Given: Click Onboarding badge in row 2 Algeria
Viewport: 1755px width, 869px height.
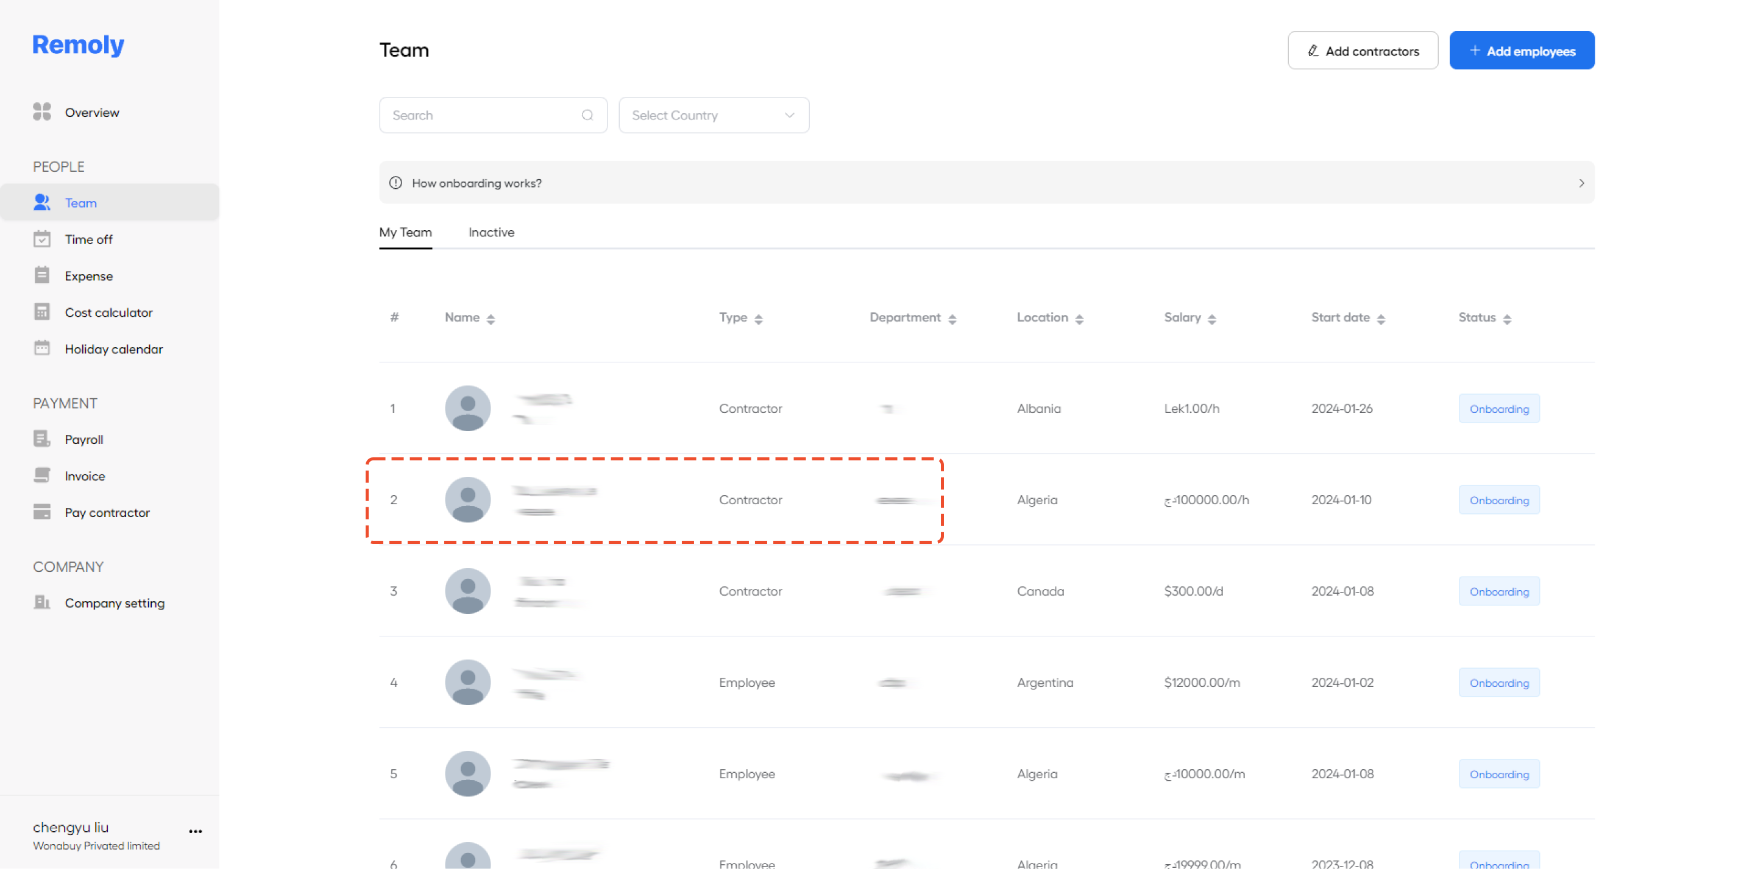Looking at the screenshot, I should (1499, 500).
